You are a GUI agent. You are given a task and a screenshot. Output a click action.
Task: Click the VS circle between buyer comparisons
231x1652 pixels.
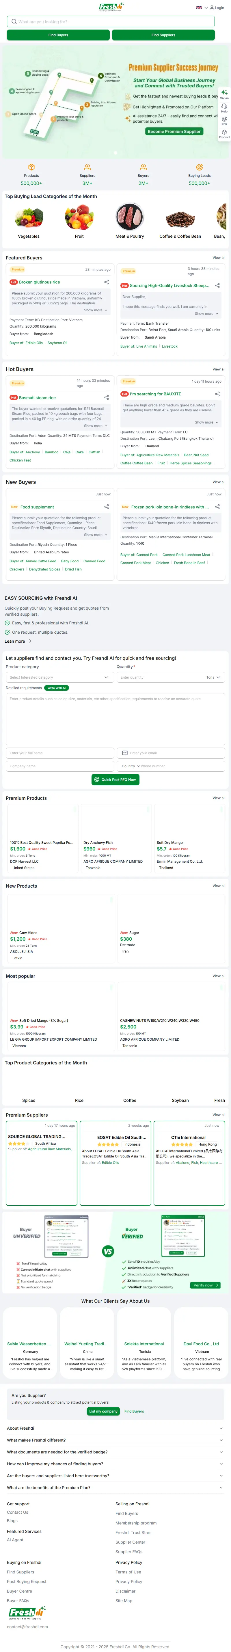pos(108,1251)
